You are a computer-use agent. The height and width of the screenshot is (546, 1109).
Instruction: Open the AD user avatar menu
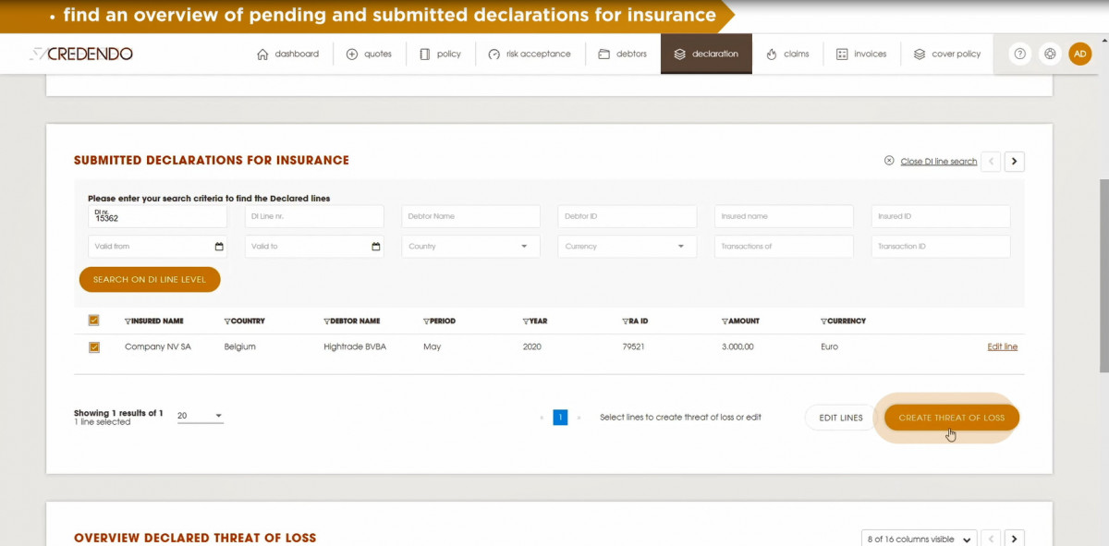pos(1080,54)
